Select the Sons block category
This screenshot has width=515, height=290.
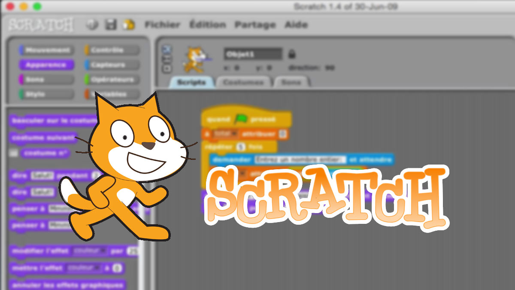click(x=46, y=79)
